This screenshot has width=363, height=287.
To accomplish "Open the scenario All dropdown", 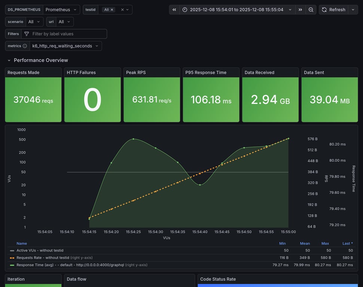I will click(x=34, y=21).
